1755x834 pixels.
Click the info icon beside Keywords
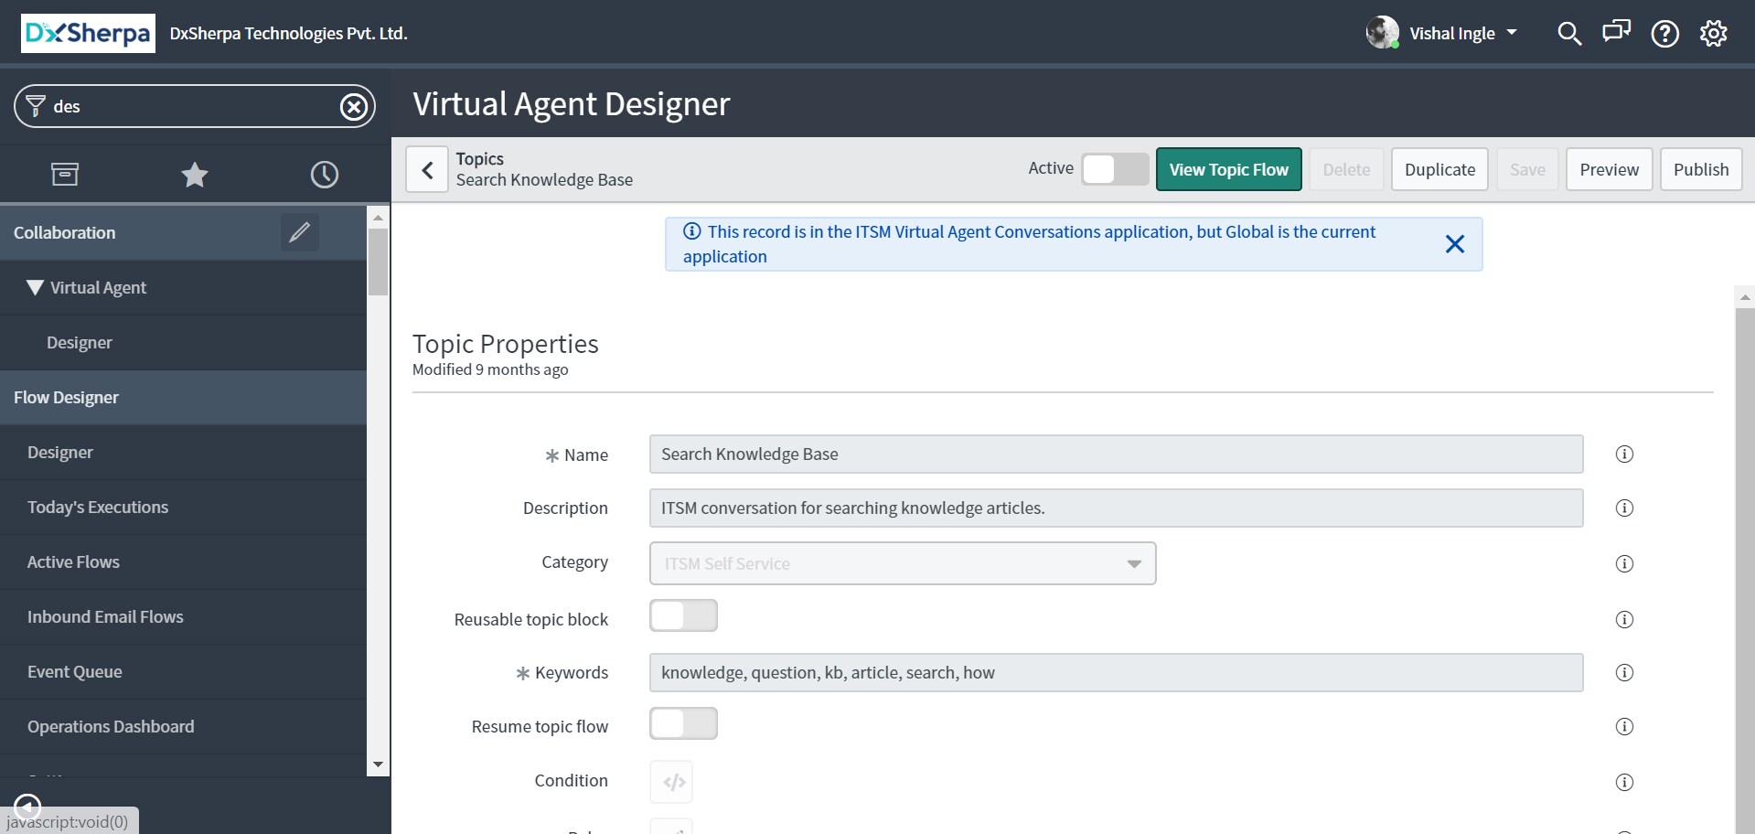point(1624,673)
